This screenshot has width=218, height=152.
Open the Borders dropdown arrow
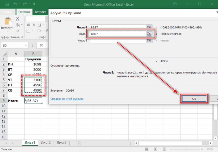pyautogui.click(x=32, y=31)
